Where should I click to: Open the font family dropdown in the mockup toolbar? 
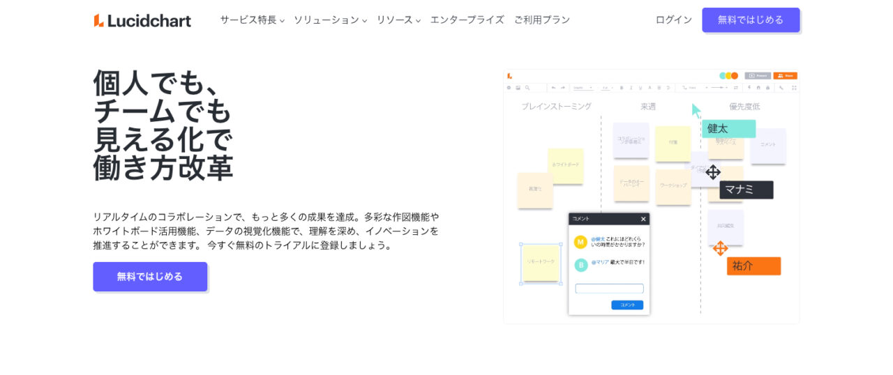coord(583,88)
